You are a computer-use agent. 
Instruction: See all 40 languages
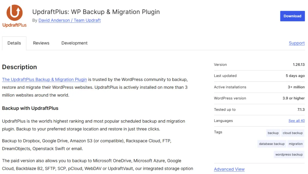296,121
